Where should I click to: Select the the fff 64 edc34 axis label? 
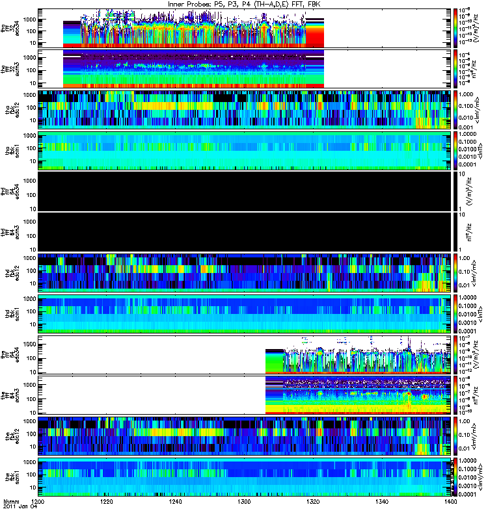point(10,355)
